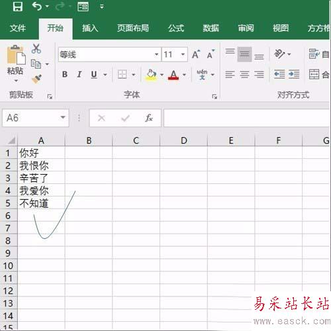
Task: Open the fill color dropdown arrow
Action: pos(162,75)
